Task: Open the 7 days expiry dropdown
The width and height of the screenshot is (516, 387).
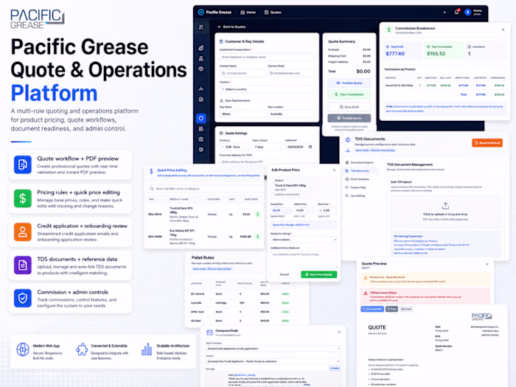Action: pos(267,147)
